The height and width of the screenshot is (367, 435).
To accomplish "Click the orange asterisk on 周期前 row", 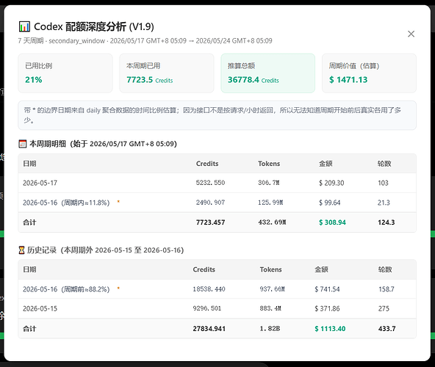I will coord(118,288).
